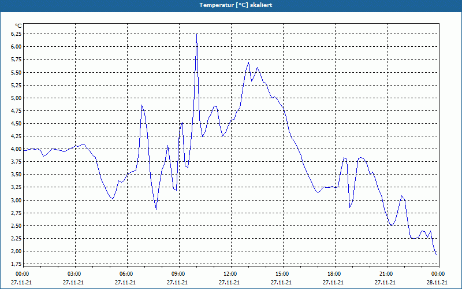
Task: Select the "6,00" y-axis value
Action: [17, 47]
